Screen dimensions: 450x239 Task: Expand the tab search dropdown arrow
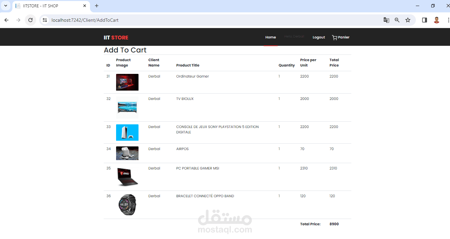(x=5, y=6)
